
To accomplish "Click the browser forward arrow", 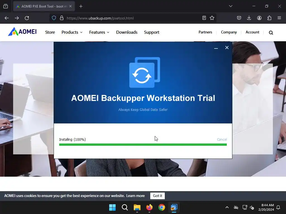I will [x=17, y=18].
